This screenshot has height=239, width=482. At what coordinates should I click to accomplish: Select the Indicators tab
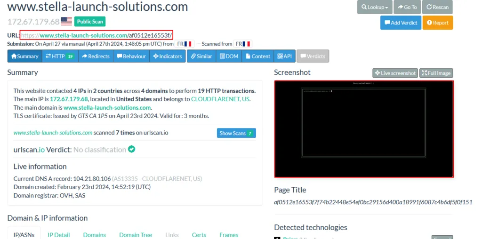[x=168, y=56]
